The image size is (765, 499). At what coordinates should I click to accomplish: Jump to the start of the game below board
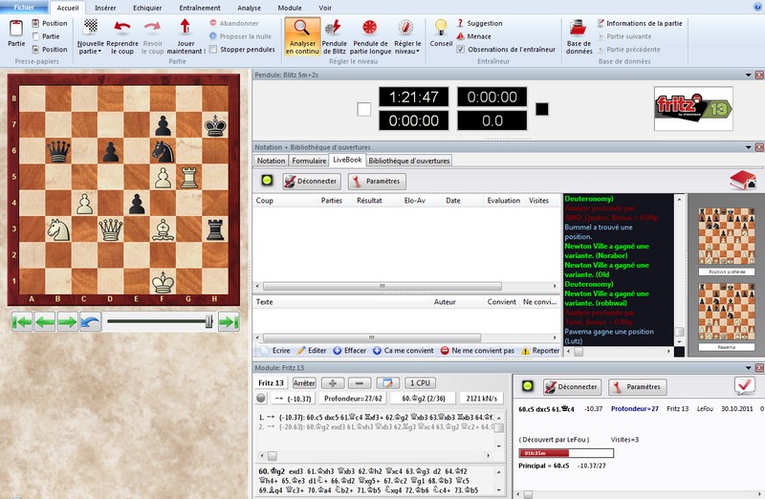(21, 322)
